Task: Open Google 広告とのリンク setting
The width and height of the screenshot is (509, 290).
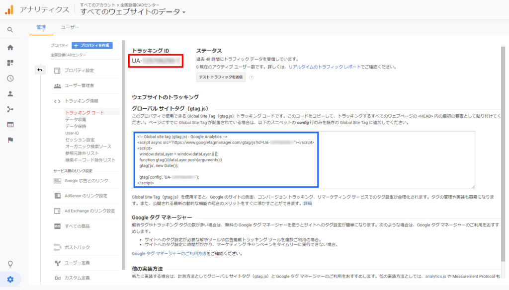Action: pos(86,181)
